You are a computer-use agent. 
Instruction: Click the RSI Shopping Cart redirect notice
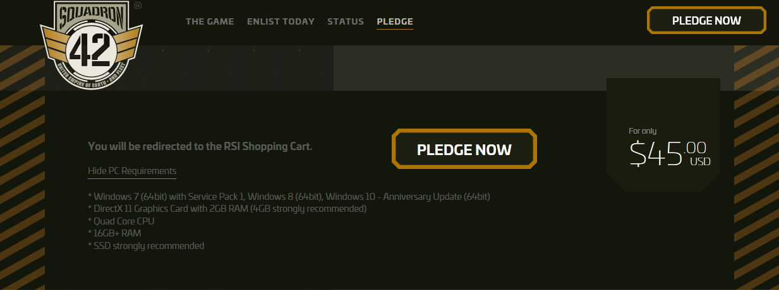coord(200,146)
